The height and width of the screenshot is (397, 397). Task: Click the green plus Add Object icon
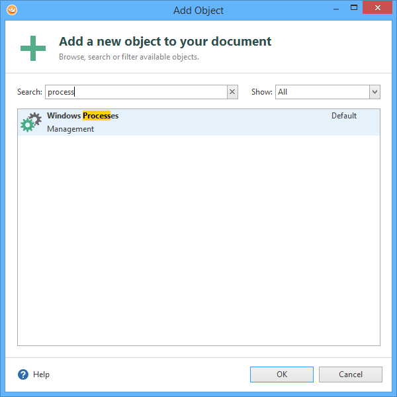point(32,48)
